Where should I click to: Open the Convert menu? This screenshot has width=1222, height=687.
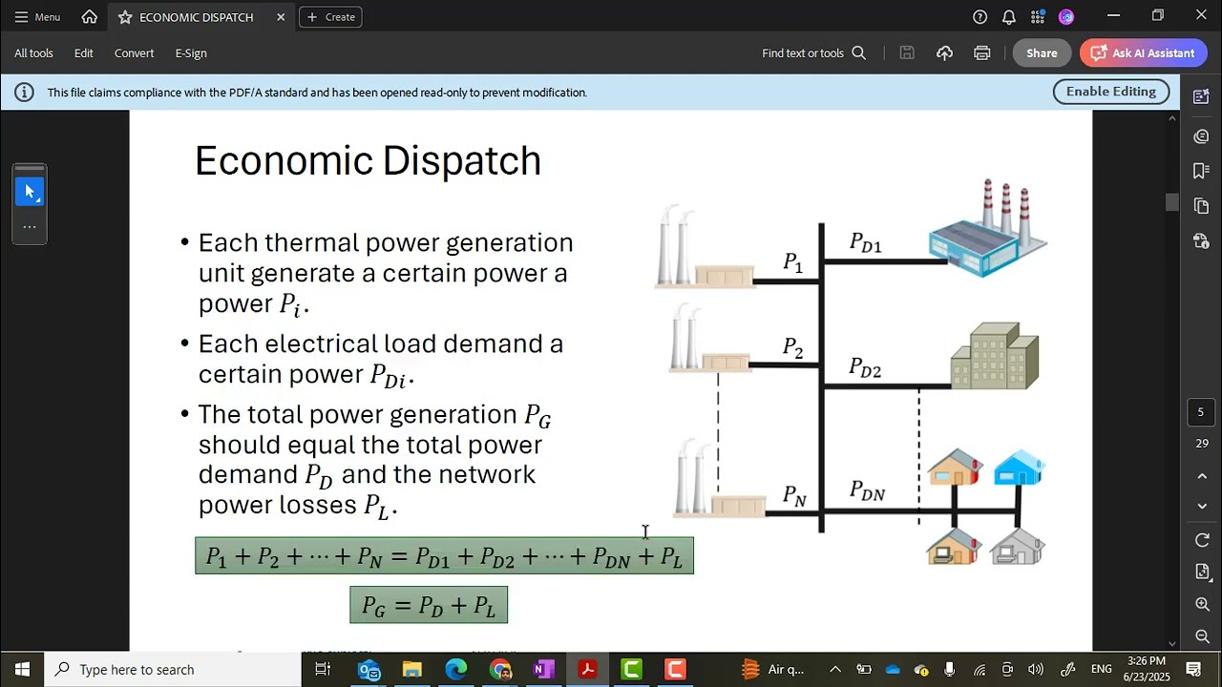134,53
